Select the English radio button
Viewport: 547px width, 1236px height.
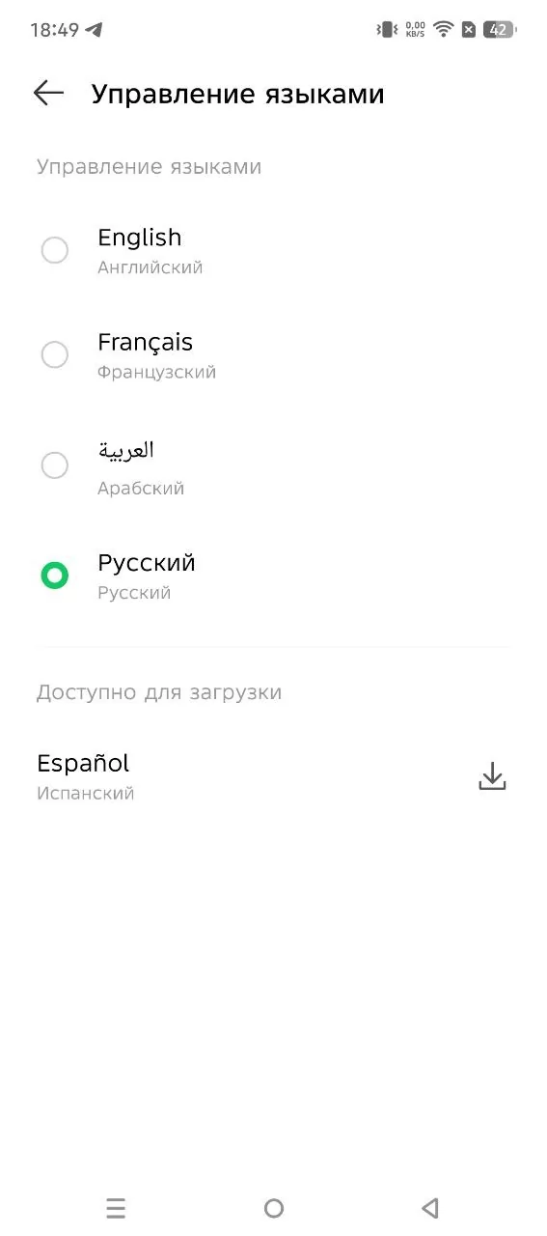pos(55,250)
